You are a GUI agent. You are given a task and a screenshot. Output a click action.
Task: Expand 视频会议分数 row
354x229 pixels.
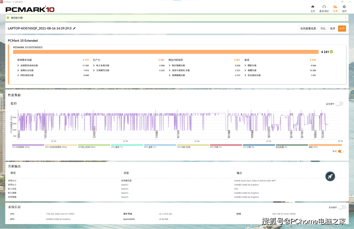coord(18,70)
